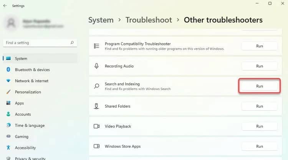Click inside the Find a setting box
288x160 pixels.
(x=40, y=43)
